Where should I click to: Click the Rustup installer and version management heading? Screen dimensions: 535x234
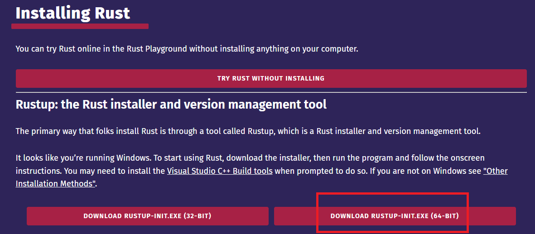click(x=171, y=104)
